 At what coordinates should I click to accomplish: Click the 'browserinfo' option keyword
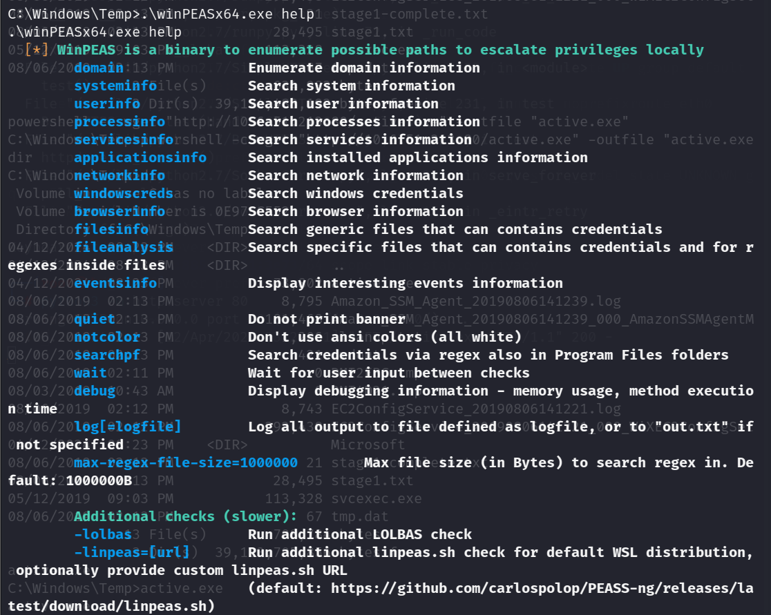[x=120, y=211]
